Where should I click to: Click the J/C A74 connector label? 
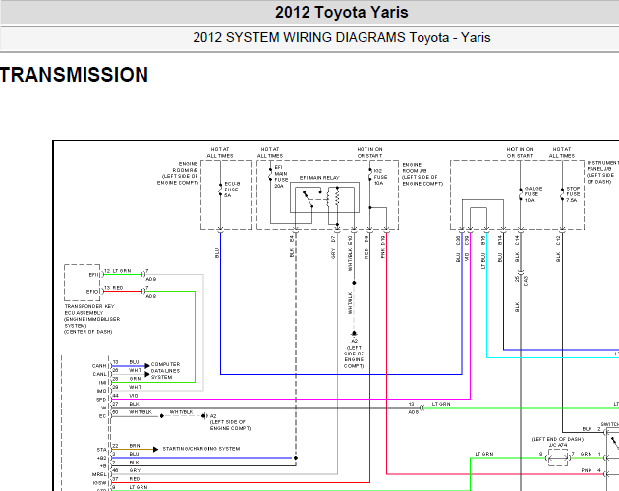point(558,445)
